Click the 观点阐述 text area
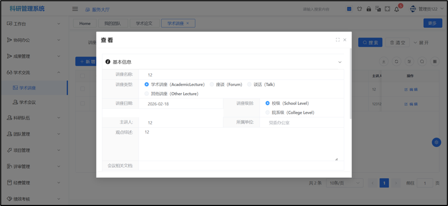This screenshot has width=448, height=206. click(x=237, y=144)
